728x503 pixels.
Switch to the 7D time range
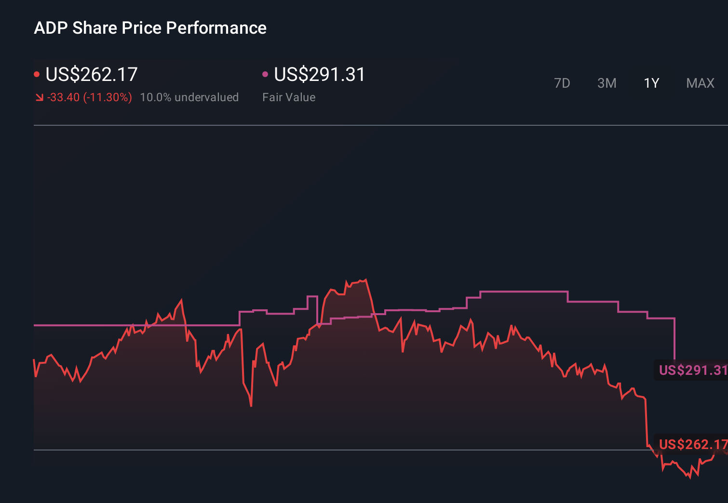point(562,83)
